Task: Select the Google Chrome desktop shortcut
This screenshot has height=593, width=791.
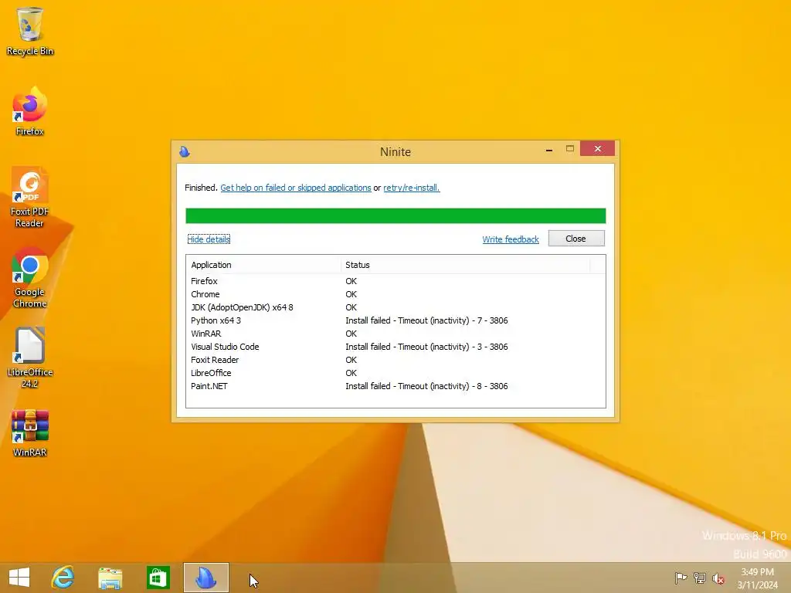Action: [x=30, y=277]
